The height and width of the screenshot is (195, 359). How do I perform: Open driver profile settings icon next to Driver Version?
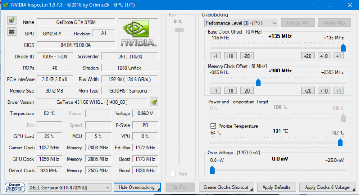pyautogui.click(x=154, y=102)
